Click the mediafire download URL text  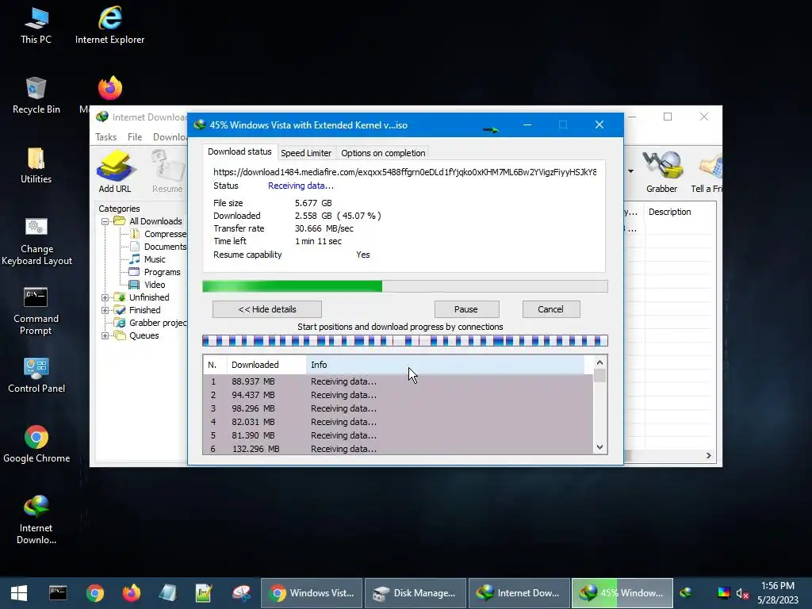[x=405, y=172]
